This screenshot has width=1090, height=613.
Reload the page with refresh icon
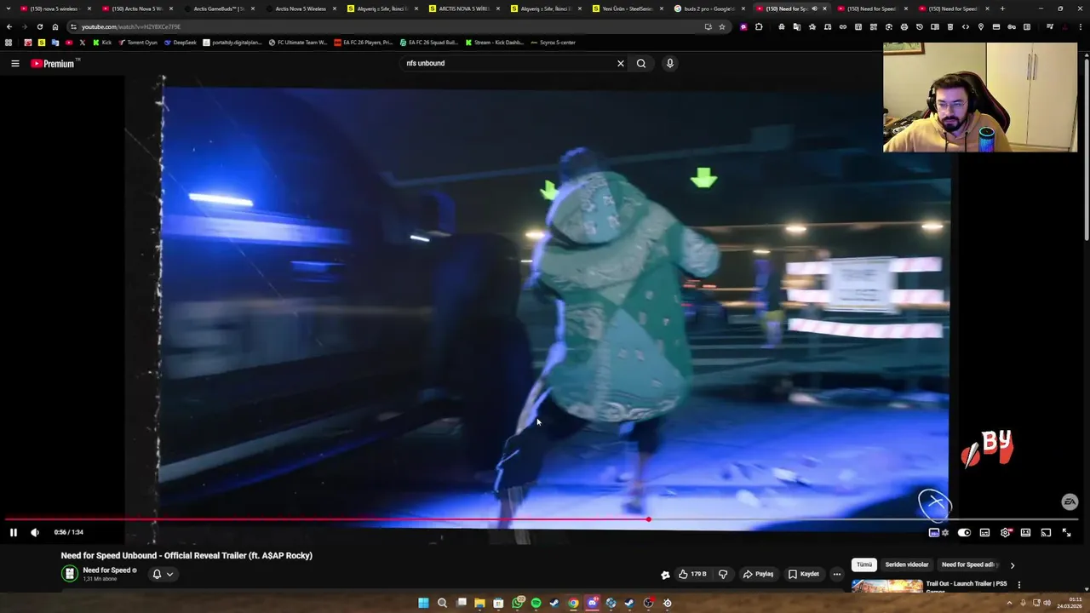click(40, 26)
